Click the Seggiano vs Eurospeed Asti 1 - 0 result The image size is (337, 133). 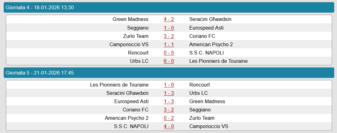169,28
